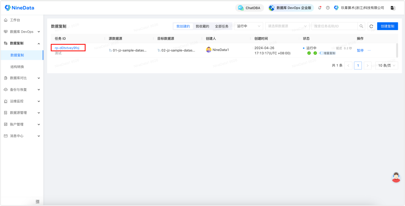The image size is (405, 206).
Task: Select the 全部任务 filter tab
Action: [x=222, y=26]
